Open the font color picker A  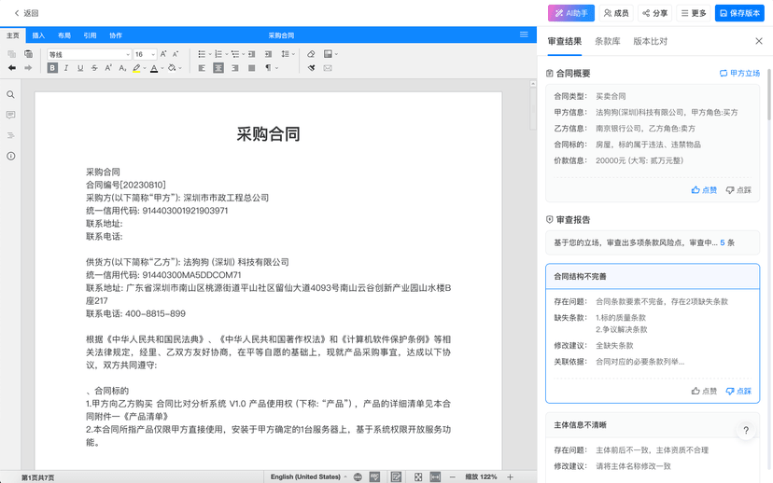pyautogui.click(x=154, y=68)
